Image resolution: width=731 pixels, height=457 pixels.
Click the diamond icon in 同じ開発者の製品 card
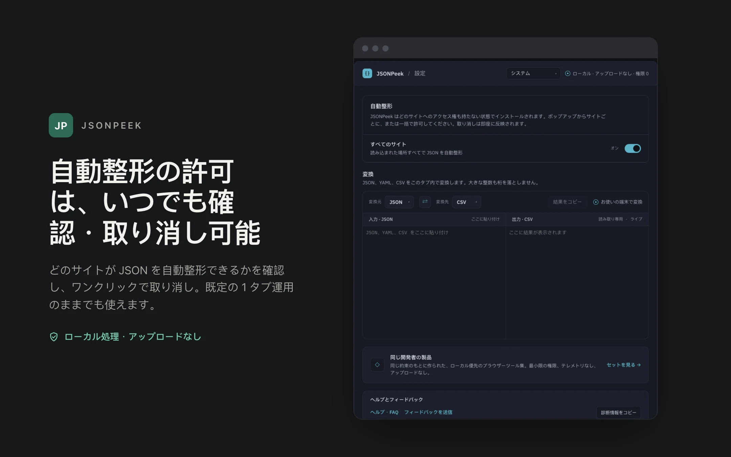coord(377,365)
